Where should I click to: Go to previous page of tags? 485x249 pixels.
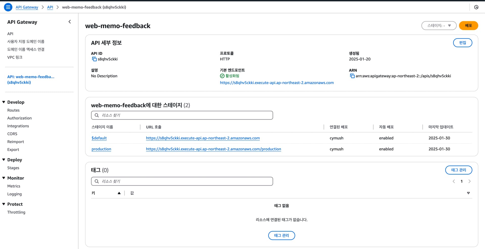(454, 181)
